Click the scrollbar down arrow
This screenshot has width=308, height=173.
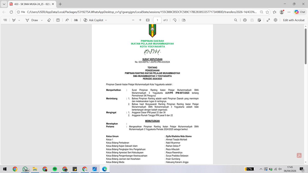[x=306, y=162]
